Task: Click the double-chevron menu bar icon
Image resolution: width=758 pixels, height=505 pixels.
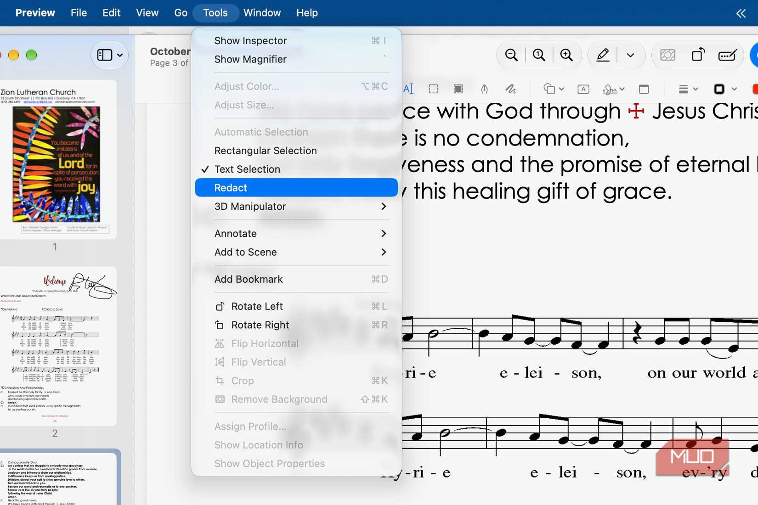Action: pos(741,13)
